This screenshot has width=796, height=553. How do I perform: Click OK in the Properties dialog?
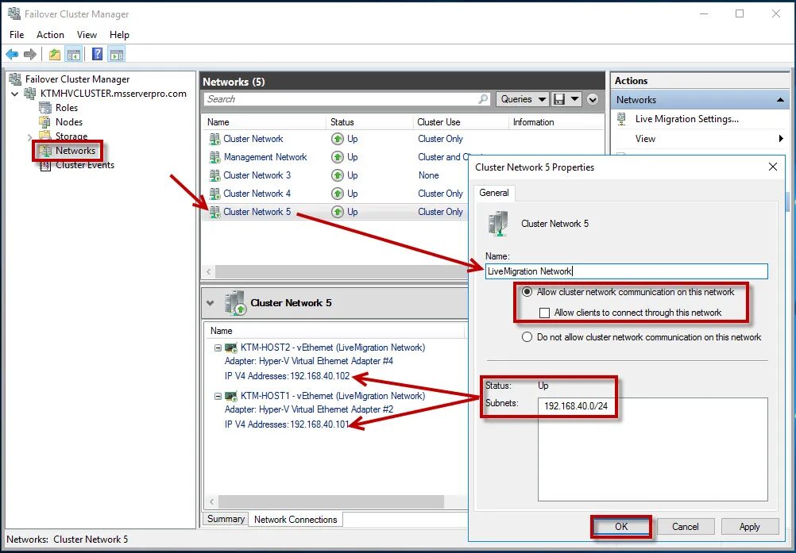click(621, 527)
